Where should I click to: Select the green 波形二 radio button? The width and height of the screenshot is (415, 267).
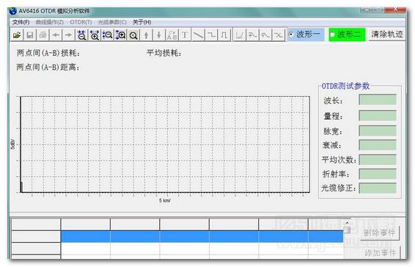tap(332, 34)
